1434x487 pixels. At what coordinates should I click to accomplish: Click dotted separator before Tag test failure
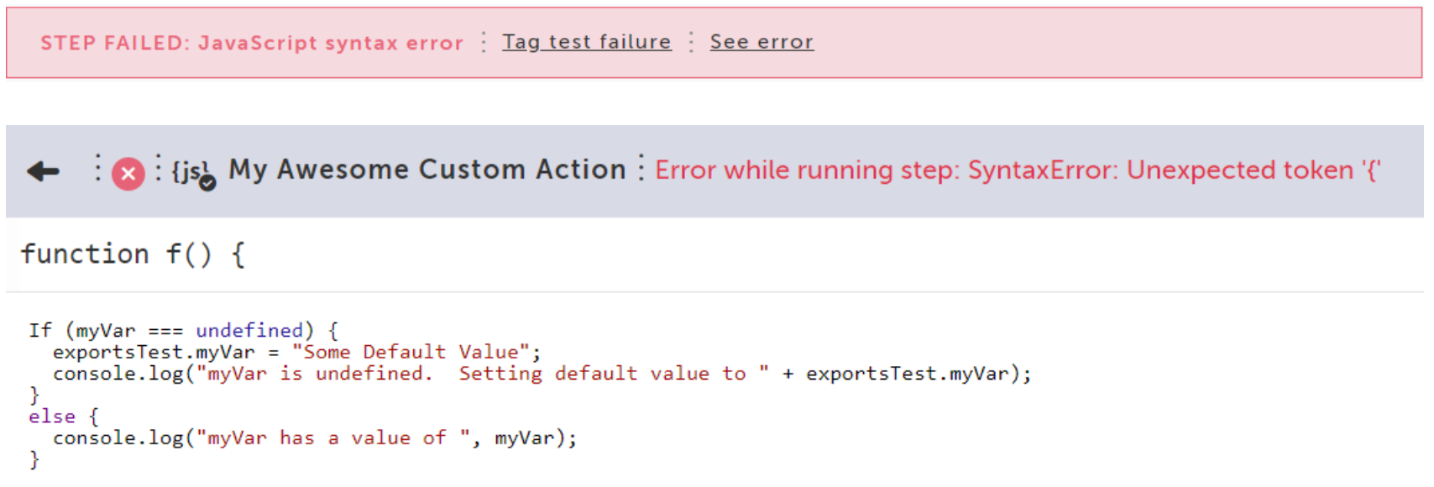(484, 42)
